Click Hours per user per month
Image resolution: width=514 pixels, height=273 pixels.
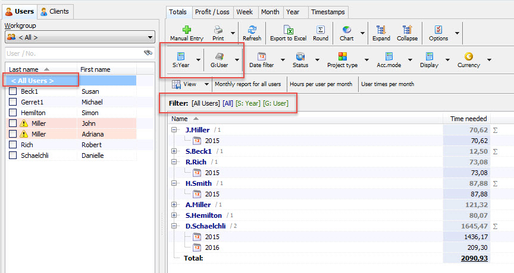pos(321,84)
